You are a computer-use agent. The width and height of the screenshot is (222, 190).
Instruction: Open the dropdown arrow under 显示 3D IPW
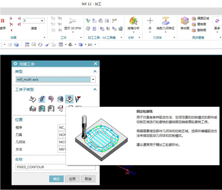[73, 32]
